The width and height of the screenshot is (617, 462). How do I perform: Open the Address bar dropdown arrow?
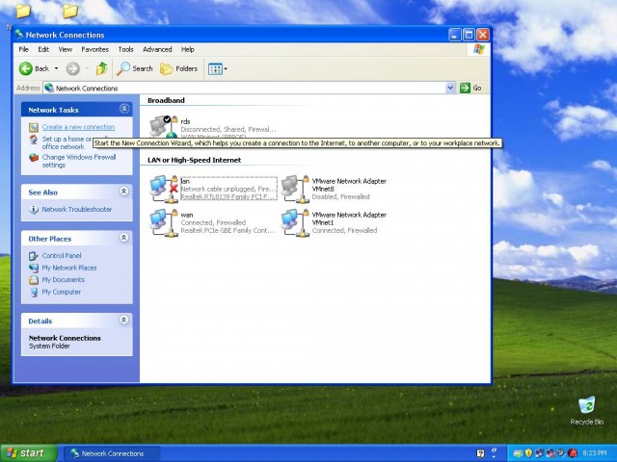pyautogui.click(x=450, y=88)
